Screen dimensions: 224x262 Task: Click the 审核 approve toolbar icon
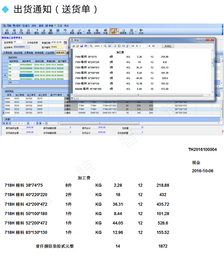(x=89, y=31)
